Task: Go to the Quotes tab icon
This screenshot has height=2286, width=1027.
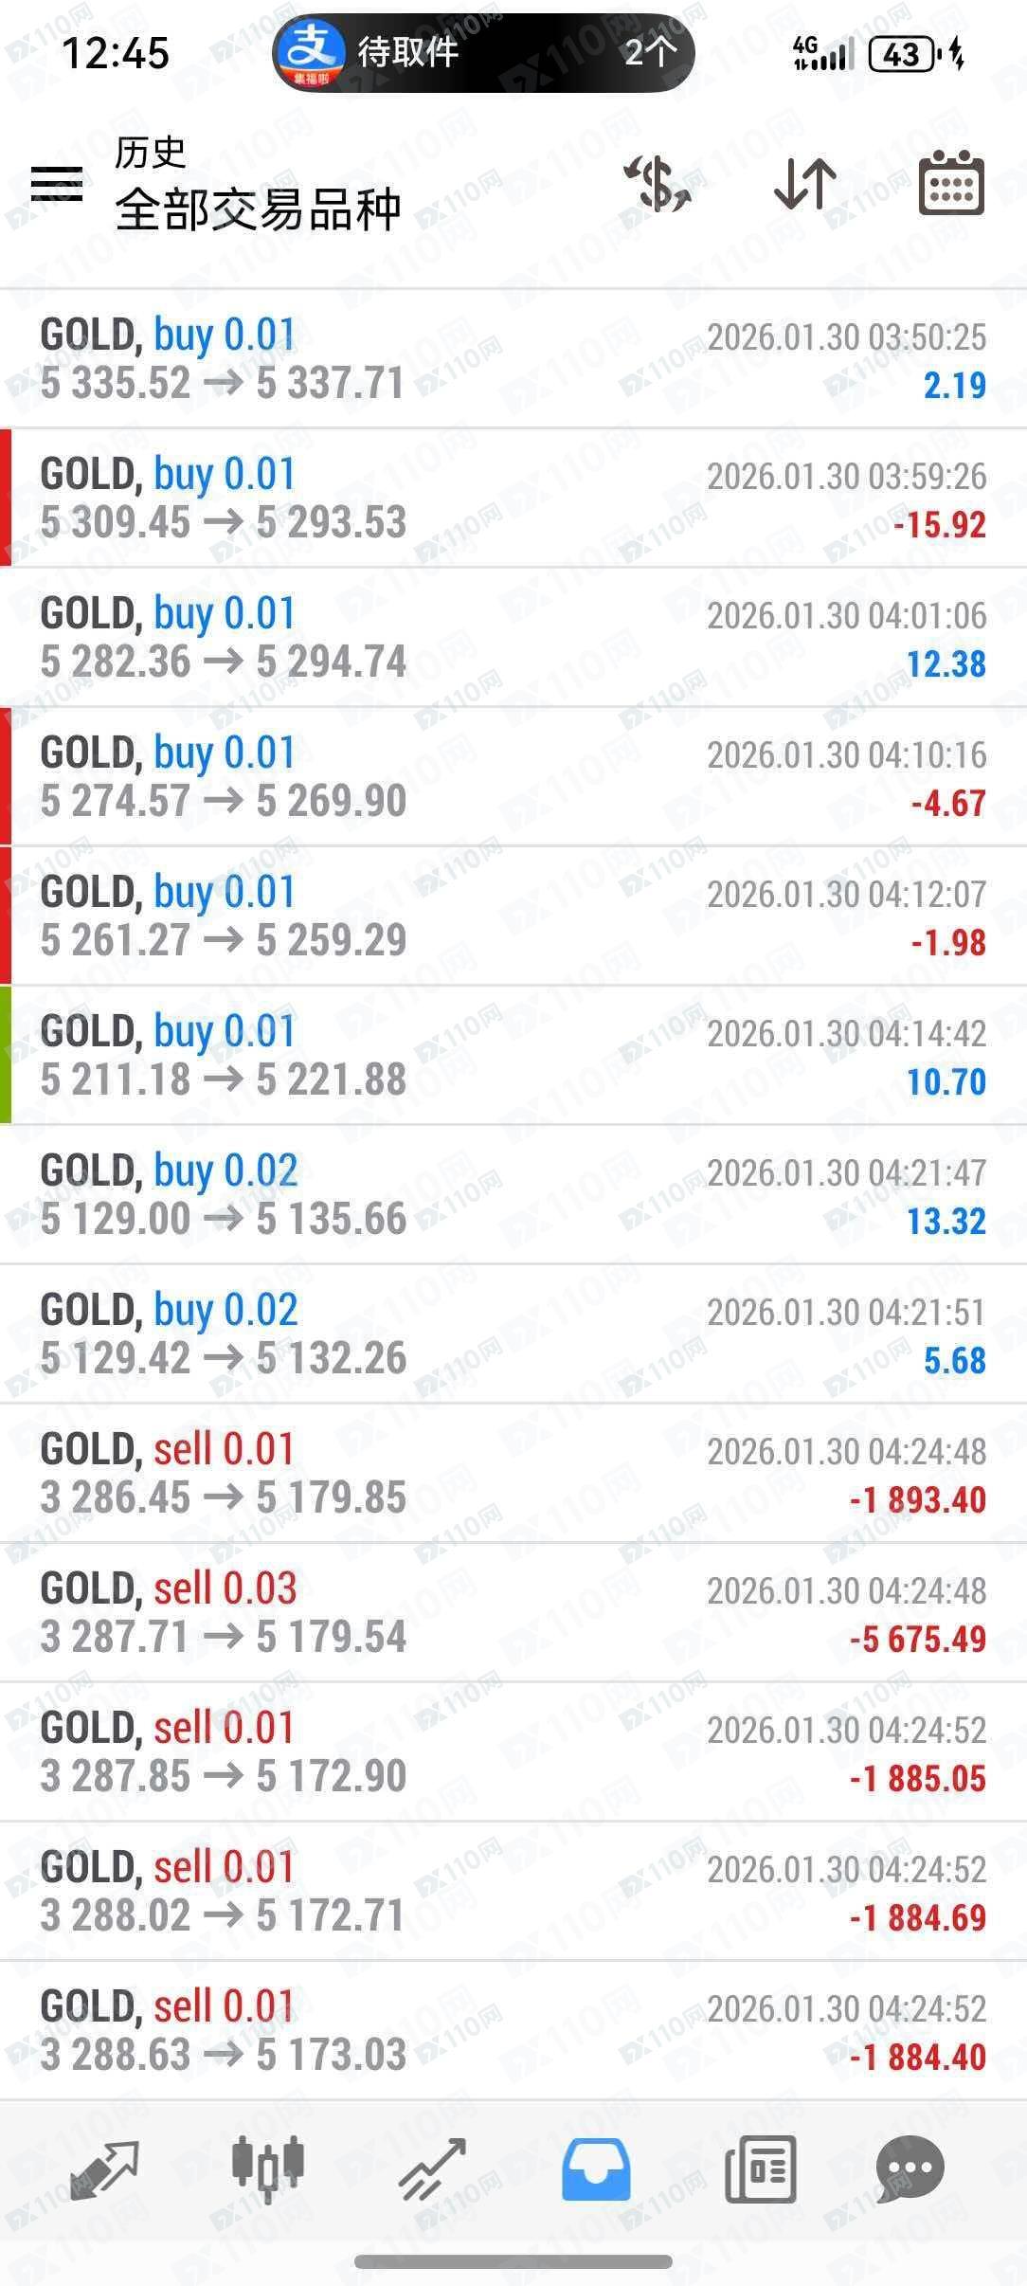Action: [x=103, y=2168]
